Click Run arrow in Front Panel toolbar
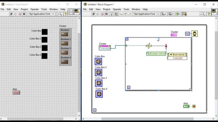Viewport: 218px width, 122px height. tap(11, 14)
